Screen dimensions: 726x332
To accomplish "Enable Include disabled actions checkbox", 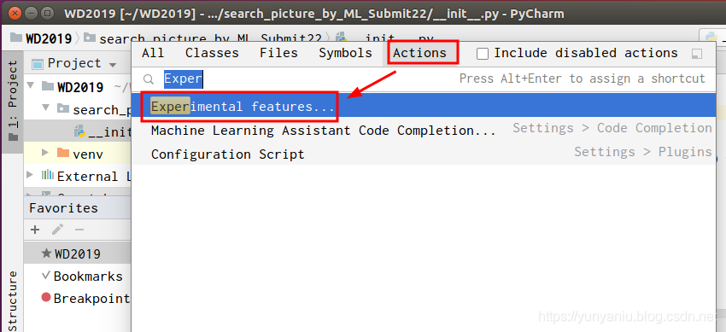I will point(483,54).
